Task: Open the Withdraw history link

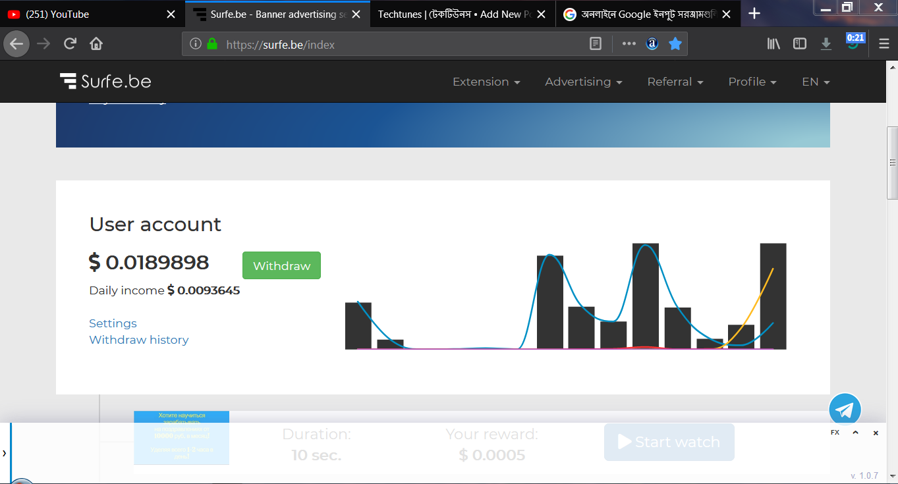Action: click(x=139, y=340)
